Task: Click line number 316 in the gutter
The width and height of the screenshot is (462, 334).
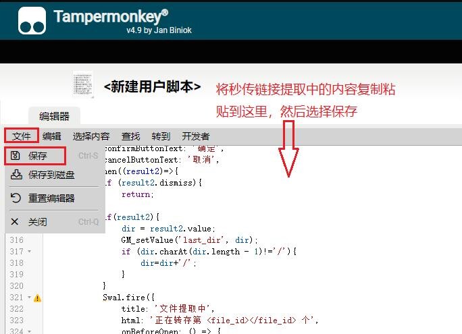Action: click(x=16, y=240)
